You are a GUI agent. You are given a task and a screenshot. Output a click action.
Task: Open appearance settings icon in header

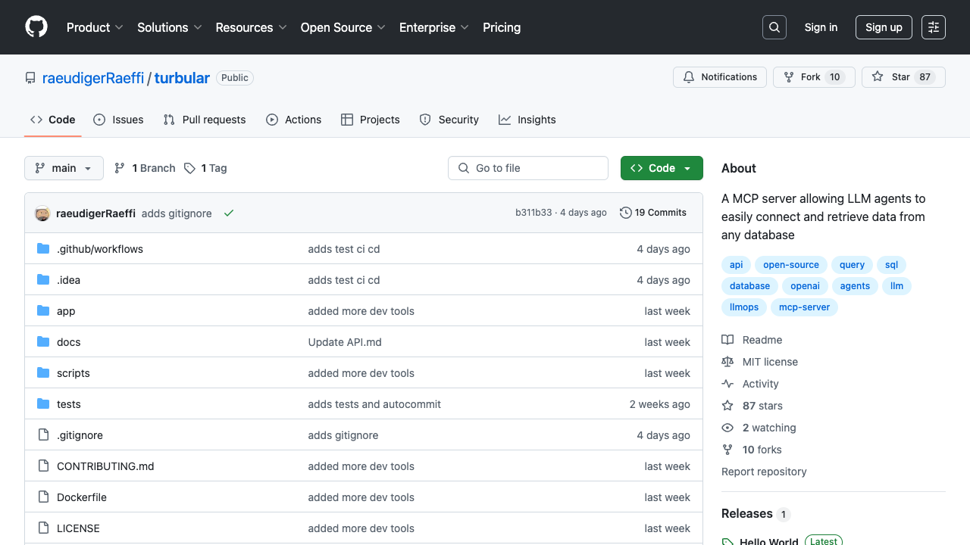[x=934, y=27]
